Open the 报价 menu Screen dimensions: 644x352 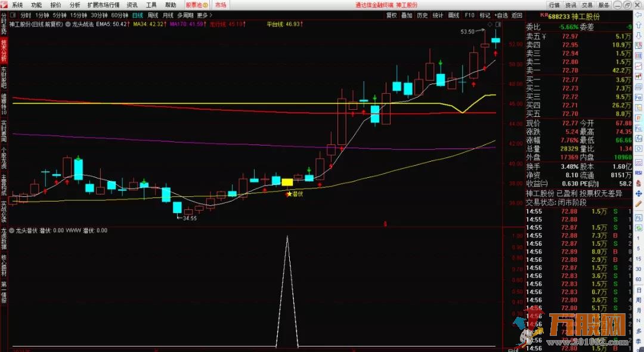tap(56, 5)
